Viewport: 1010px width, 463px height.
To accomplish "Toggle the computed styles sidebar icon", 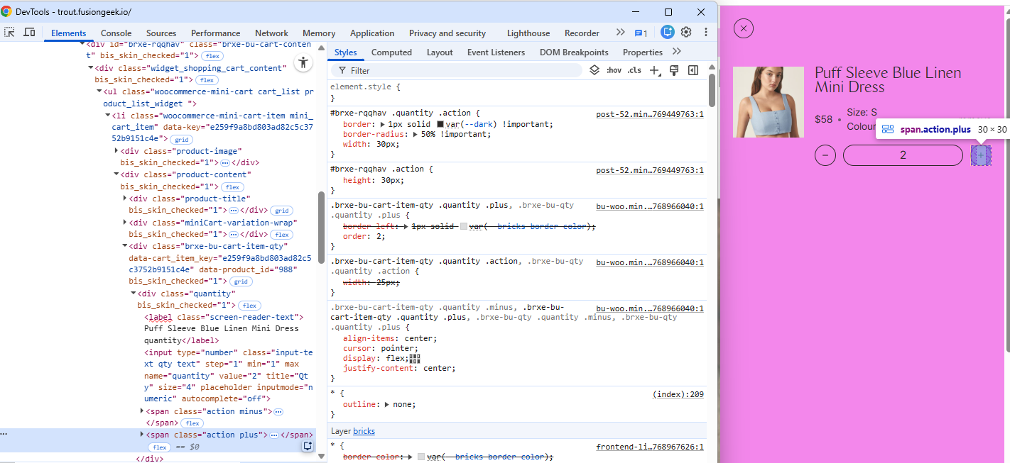I will (x=693, y=70).
